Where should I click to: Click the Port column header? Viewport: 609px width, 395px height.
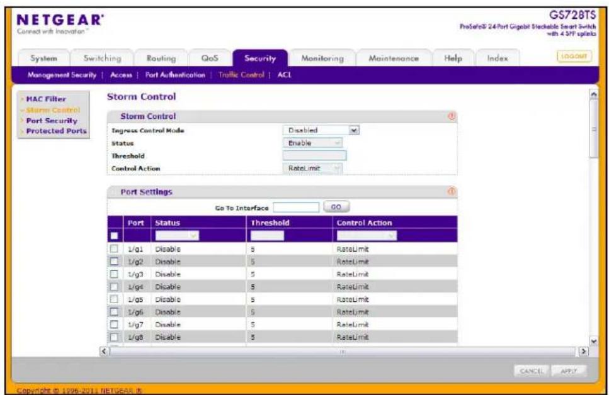[x=136, y=223]
